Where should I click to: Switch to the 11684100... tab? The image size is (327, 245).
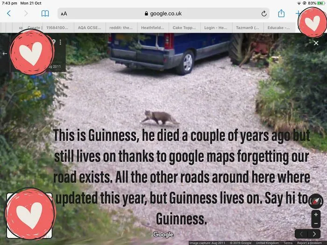(x=58, y=28)
